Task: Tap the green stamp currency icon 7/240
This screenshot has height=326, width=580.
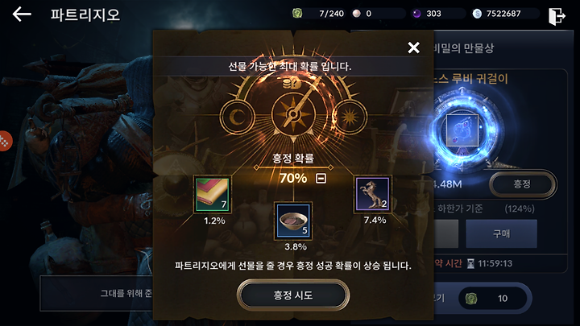Action: click(297, 14)
